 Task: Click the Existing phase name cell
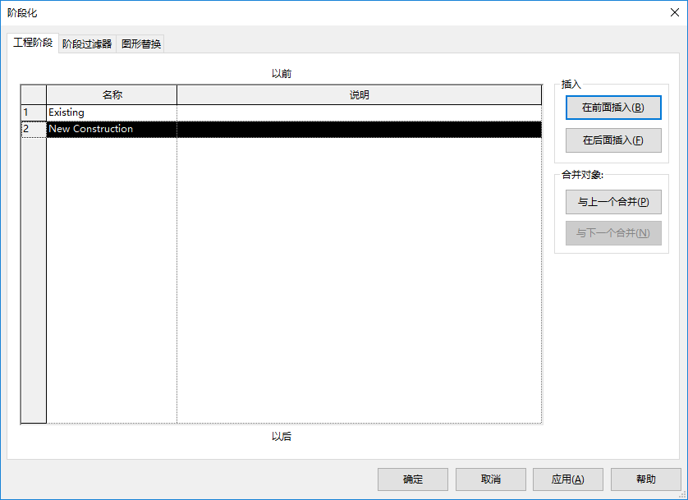111,112
